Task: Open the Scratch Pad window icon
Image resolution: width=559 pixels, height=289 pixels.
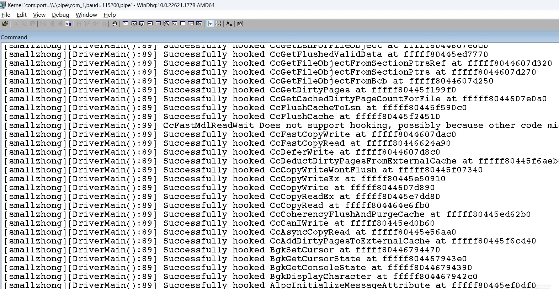Action: 183,24
